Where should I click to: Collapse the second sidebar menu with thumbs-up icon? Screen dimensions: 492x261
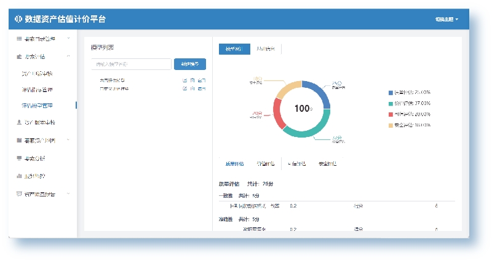(x=68, y=56)
